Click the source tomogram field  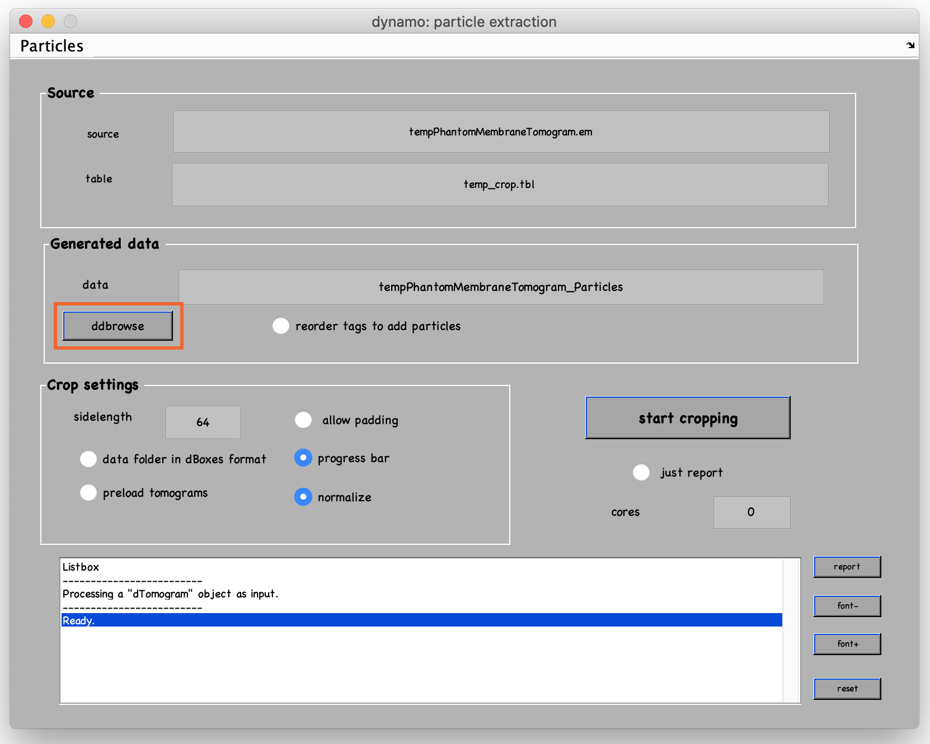coord(501,131)
